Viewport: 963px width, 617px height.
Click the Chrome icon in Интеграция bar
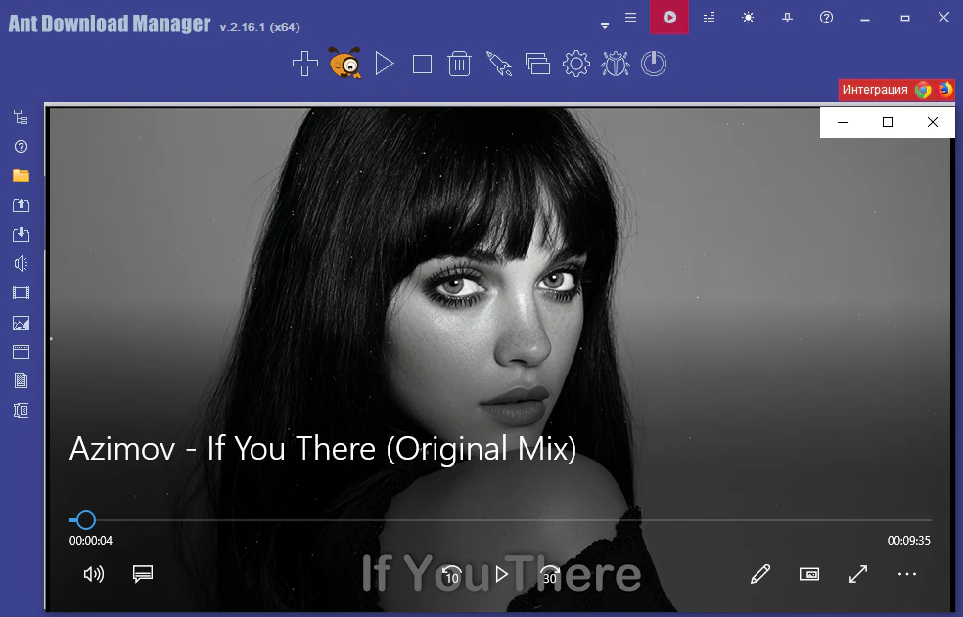[x=923, y=90]
